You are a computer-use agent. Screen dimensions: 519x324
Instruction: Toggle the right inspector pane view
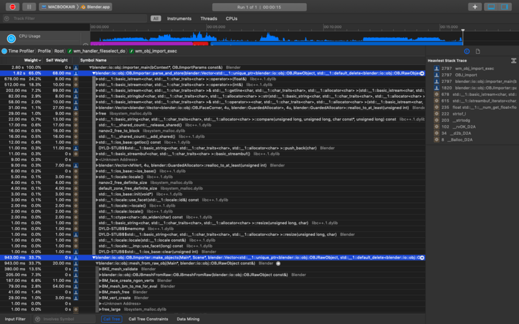click(505, 6)
